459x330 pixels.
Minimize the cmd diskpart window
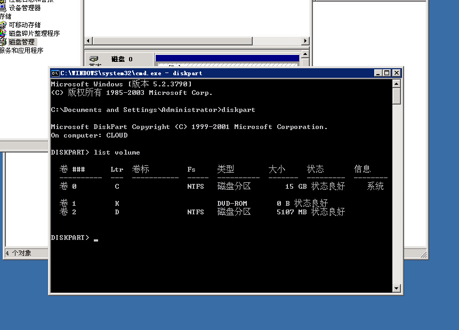[x=378, y=73]
